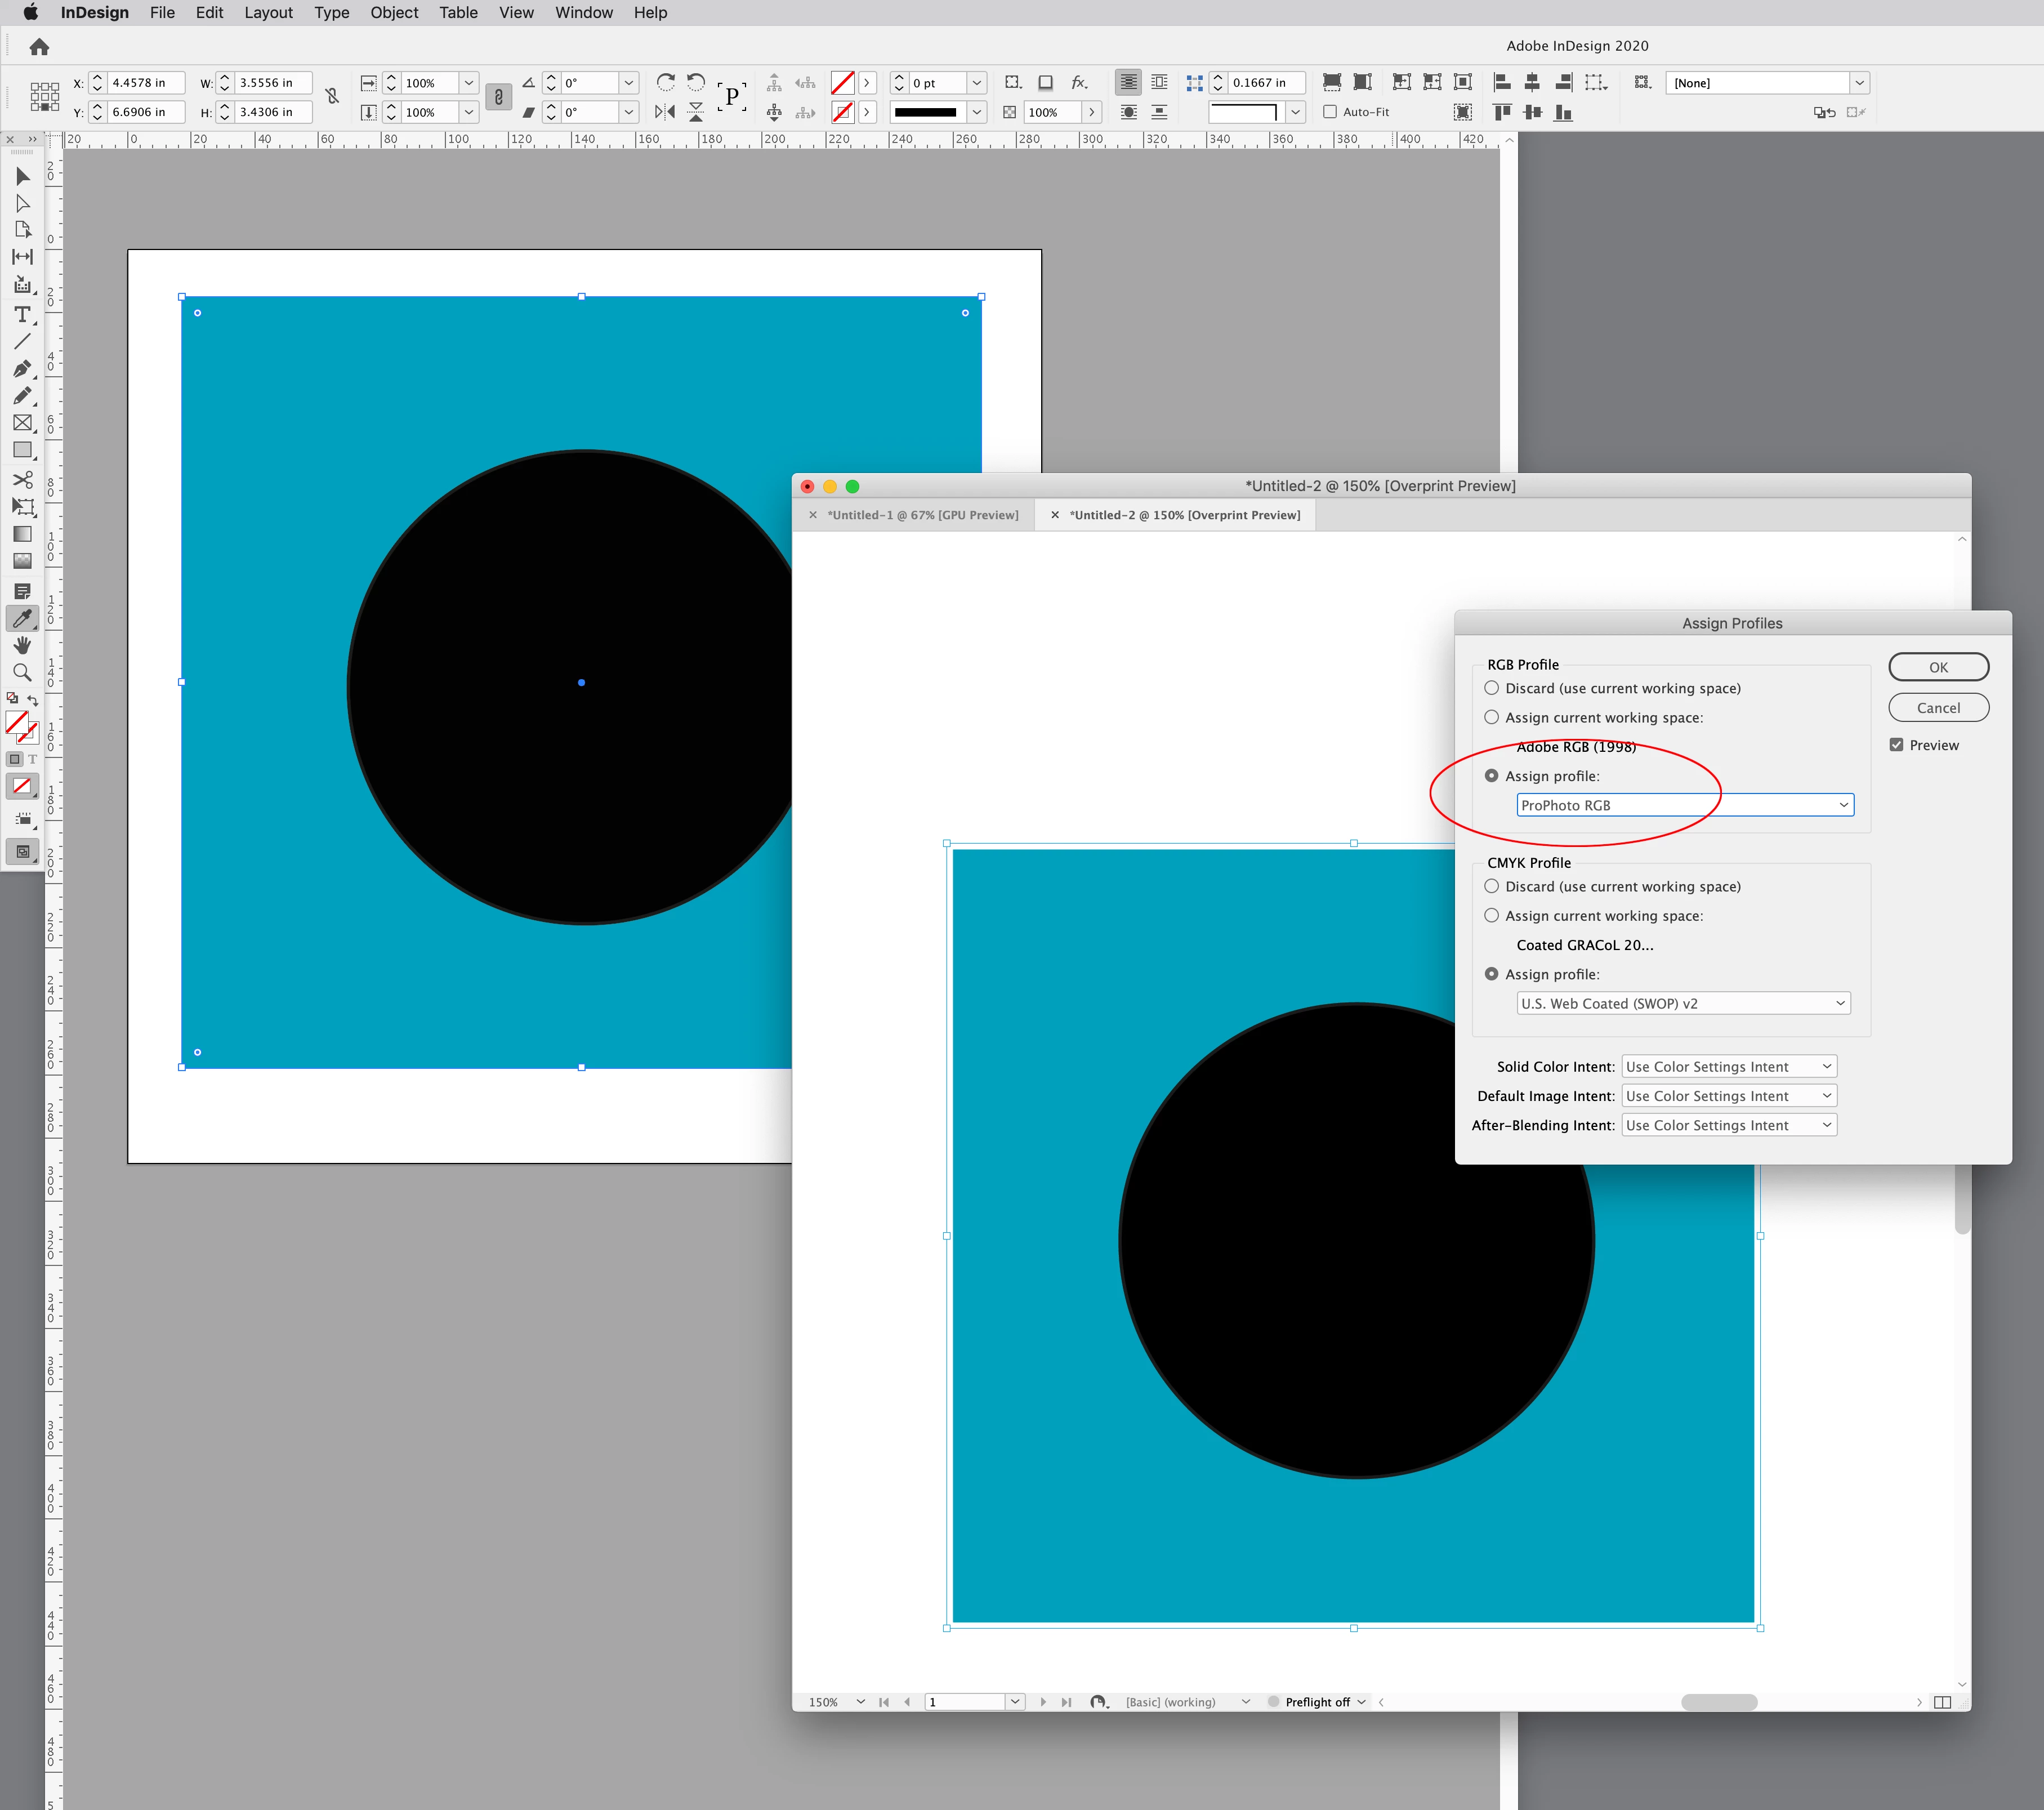Viewport: 2044px width, 1810px height.
Task: Open the Object menu
Action: point(394,13)
